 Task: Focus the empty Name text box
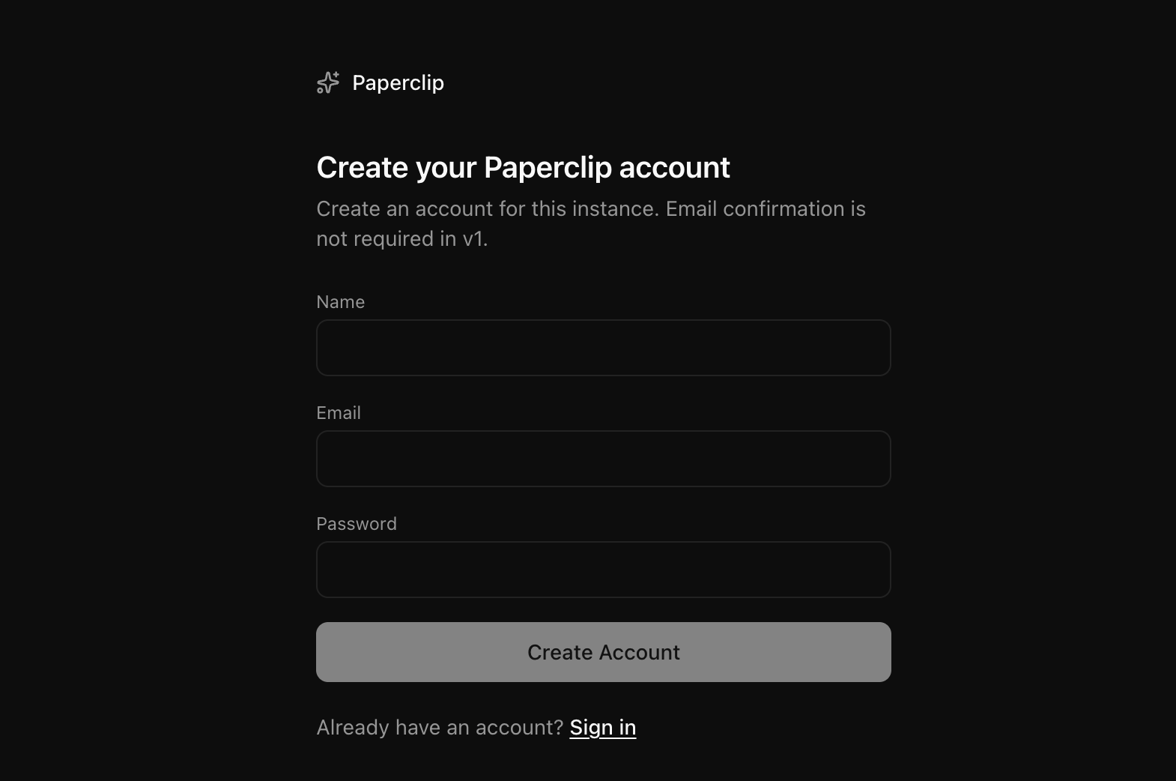(603, 347)
